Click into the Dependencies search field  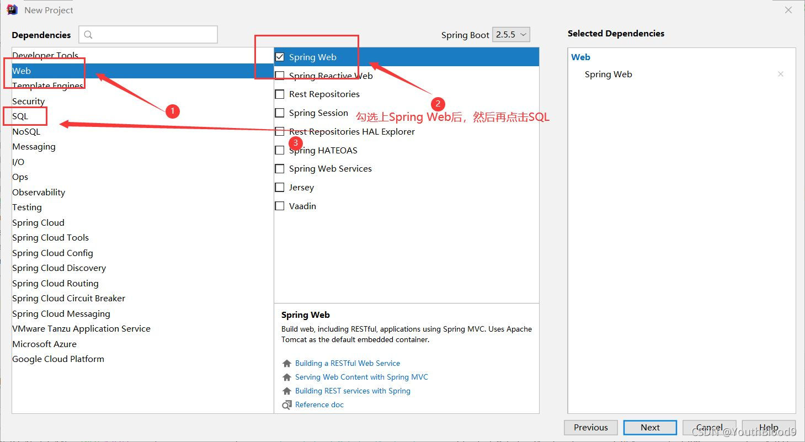coord(148,34)
